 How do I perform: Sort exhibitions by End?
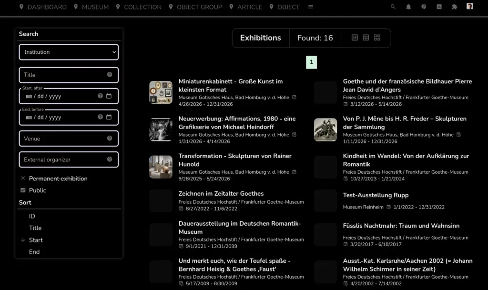click(34, 252)
